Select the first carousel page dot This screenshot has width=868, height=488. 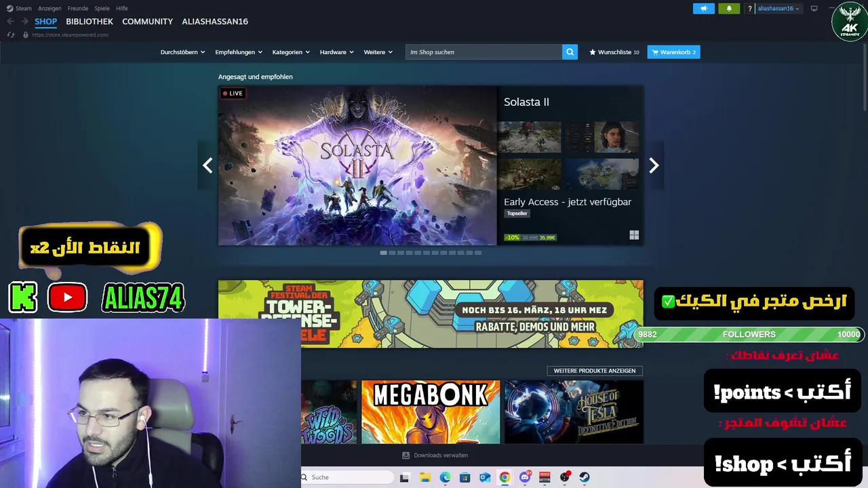tap(384, 253)
